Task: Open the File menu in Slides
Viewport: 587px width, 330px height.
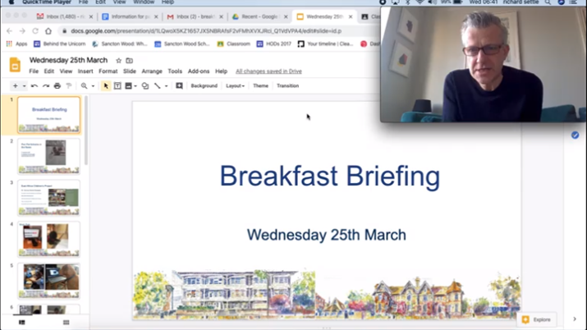Action: [34, 71]
